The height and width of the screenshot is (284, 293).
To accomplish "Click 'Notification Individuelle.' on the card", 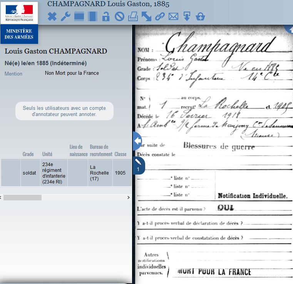I will tap(253, 196).
